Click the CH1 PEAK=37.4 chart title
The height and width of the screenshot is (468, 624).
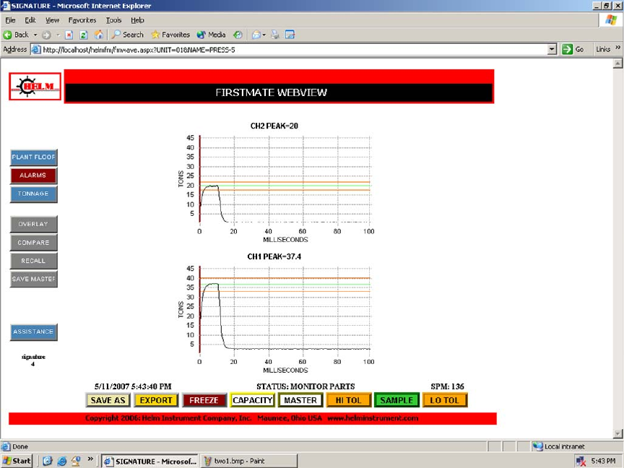click(x=274, y=256)
